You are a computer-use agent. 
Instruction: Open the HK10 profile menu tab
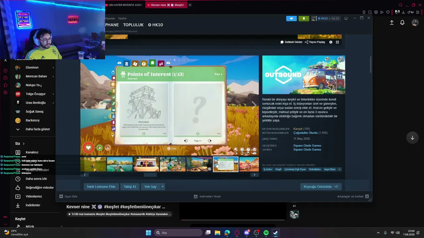coord(155,25)
